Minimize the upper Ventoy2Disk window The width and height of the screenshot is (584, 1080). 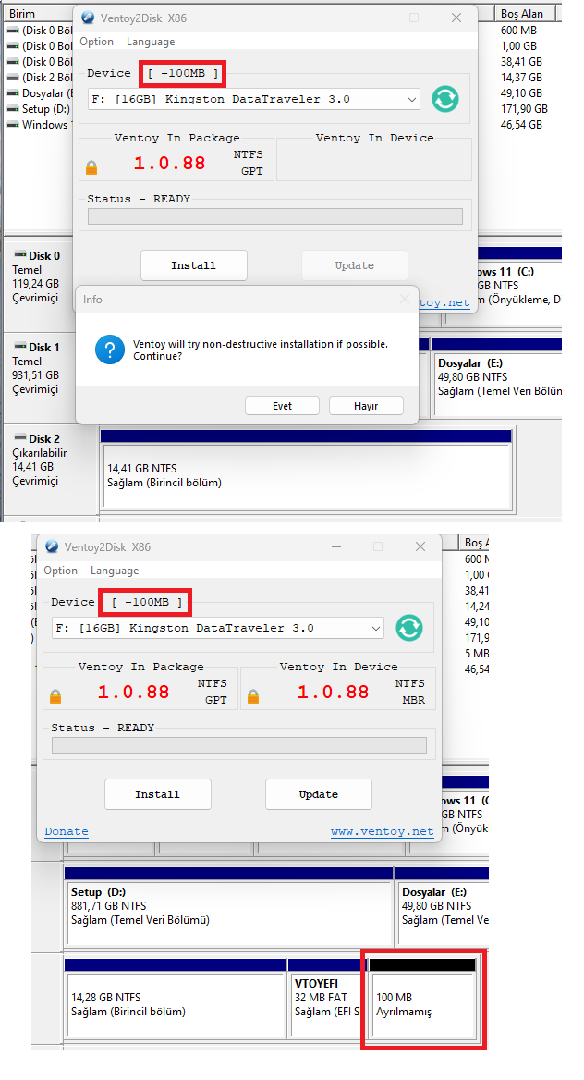tap(371, 18)
